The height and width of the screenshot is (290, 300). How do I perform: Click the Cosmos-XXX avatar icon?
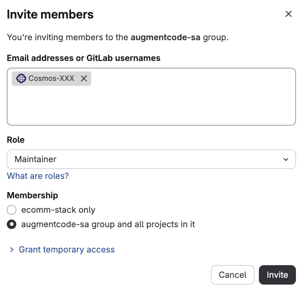21,79
